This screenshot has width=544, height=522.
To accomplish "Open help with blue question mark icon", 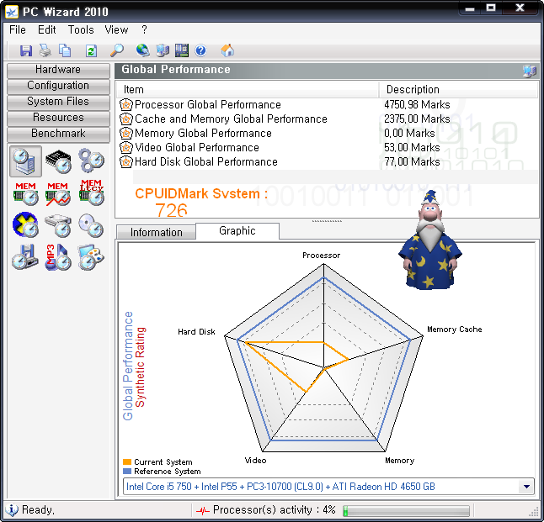I will [201, 51].
